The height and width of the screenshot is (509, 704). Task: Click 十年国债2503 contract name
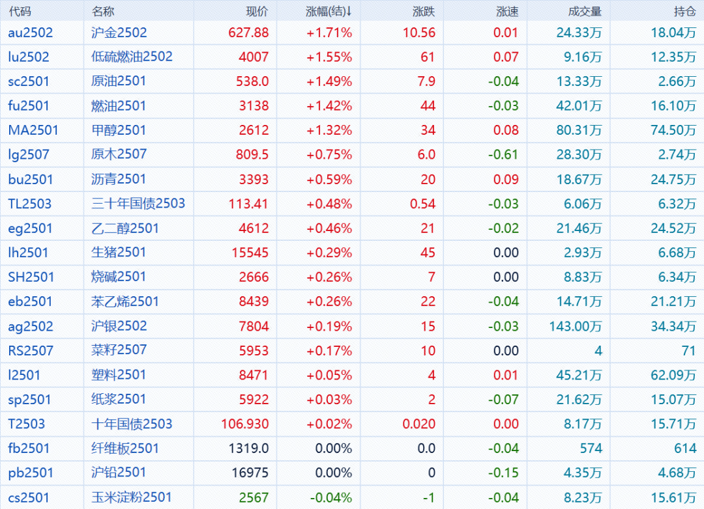click(132, 424)
